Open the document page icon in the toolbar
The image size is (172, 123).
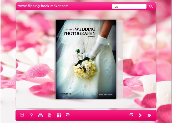[x=50, y=115]
